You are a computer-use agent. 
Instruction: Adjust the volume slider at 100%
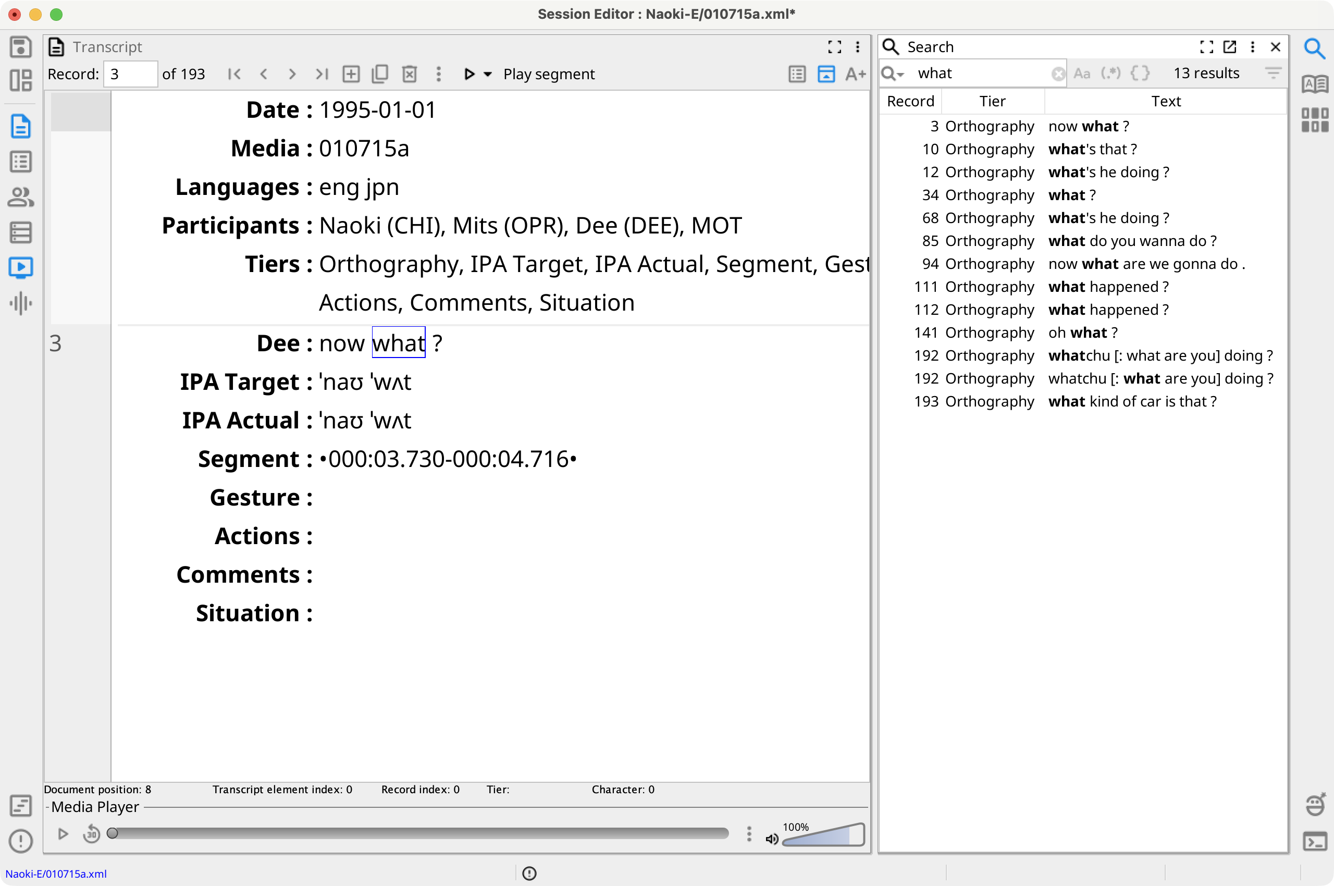pyautogui.click(x=823, y=834)
